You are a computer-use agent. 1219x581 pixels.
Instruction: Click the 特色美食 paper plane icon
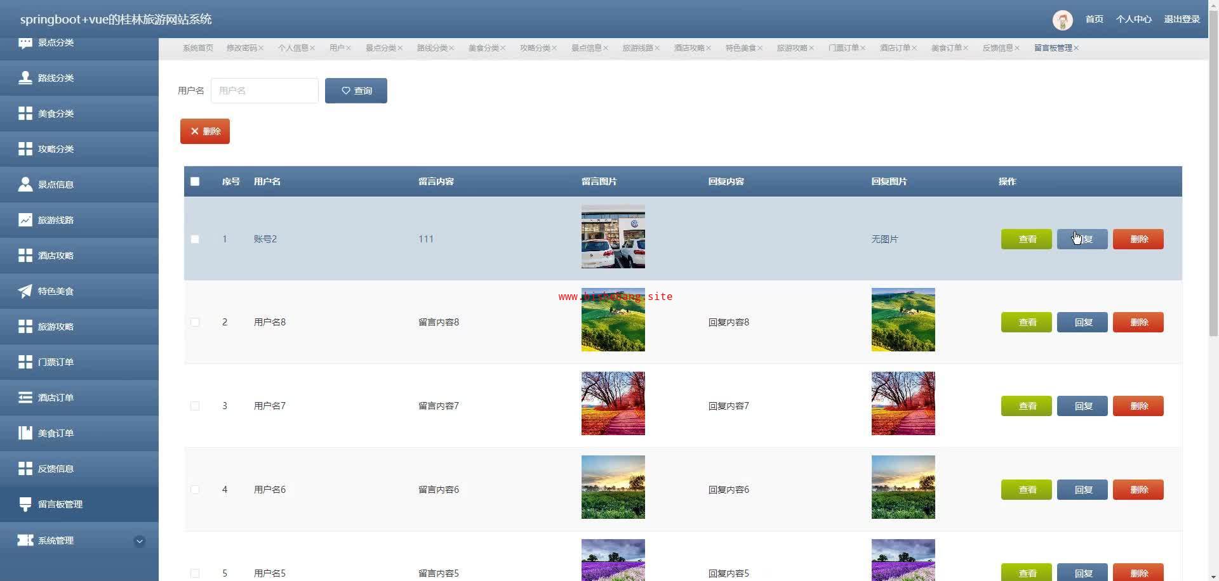[x=25, y=291]
